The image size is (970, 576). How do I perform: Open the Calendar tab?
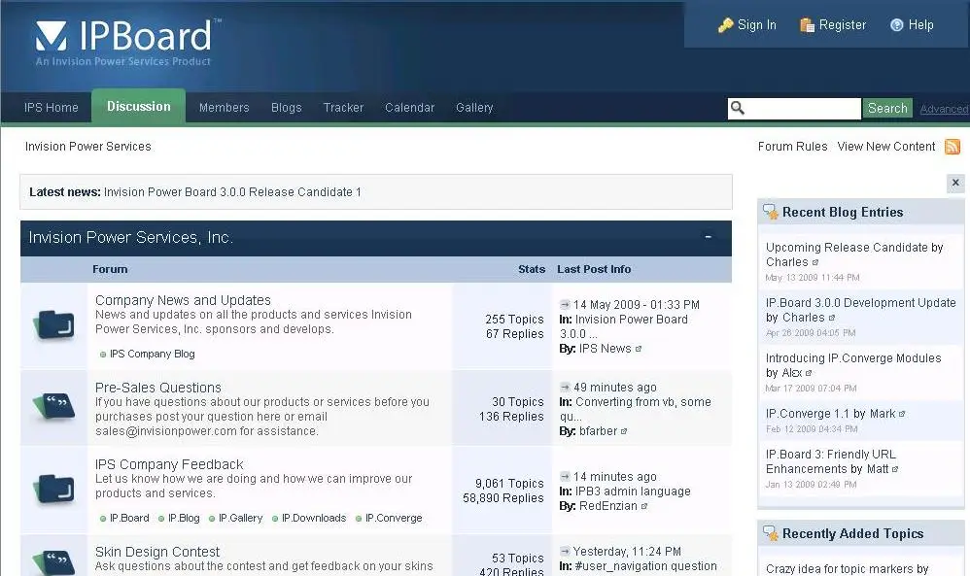click(409, 108)
